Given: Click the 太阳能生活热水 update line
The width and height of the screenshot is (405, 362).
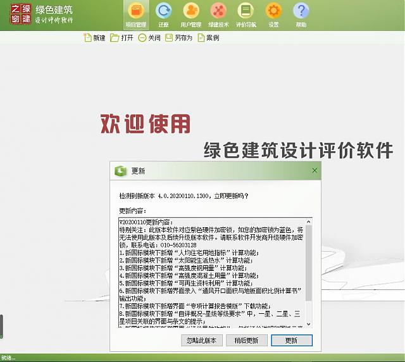Looking at the screenshot, I should (x=186, y=260).
